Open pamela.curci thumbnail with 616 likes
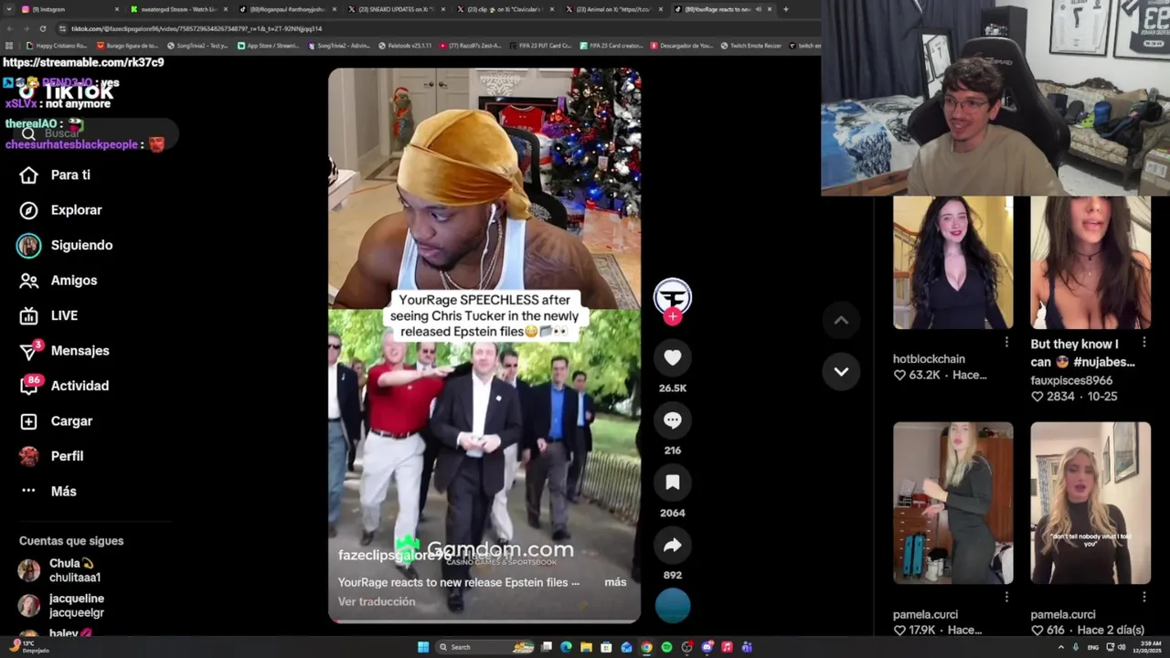Viewport: 1170px width, 658px height. [1090, 503]
